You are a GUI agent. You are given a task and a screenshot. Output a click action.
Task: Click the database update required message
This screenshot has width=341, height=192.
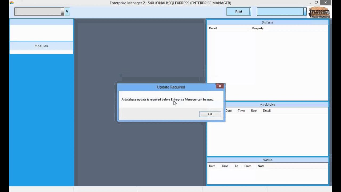pos(168,99)
